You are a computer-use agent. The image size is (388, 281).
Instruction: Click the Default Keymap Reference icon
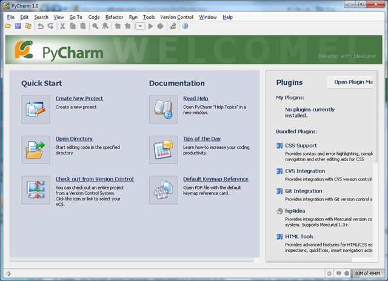coord(163,190)
